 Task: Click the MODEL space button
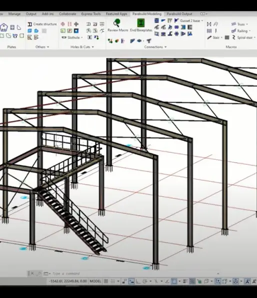pos(95,281)
